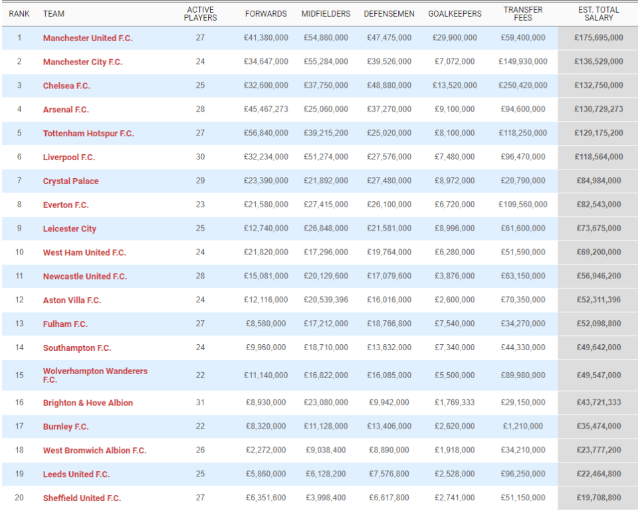Open Leicester City team link
Screen dimensions: 638x513
[x=70, y=229]
